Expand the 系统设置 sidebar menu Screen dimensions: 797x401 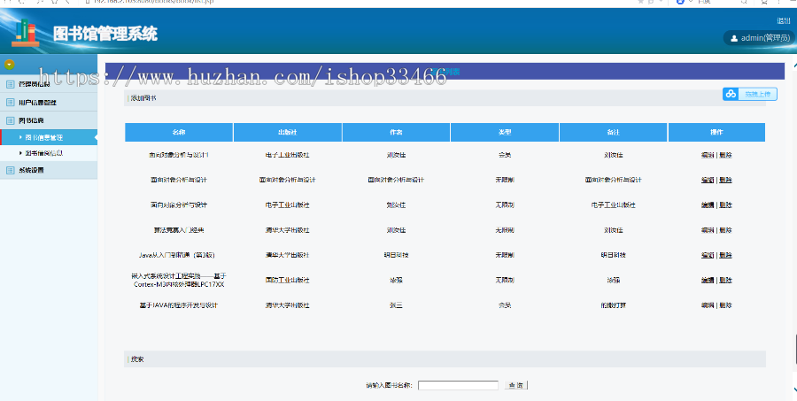pos(49,170)
